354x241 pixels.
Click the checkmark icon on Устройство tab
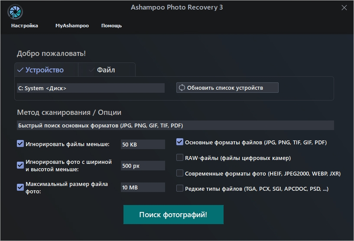click(20, 70)
